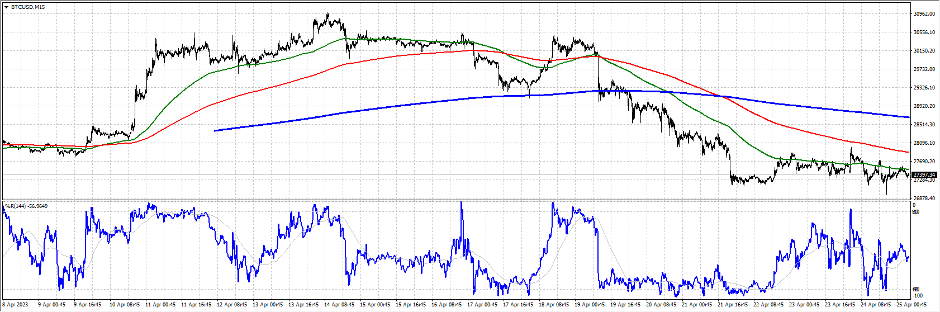
Task: Click the current price tag 27397.34
Action: coord(924,175)
